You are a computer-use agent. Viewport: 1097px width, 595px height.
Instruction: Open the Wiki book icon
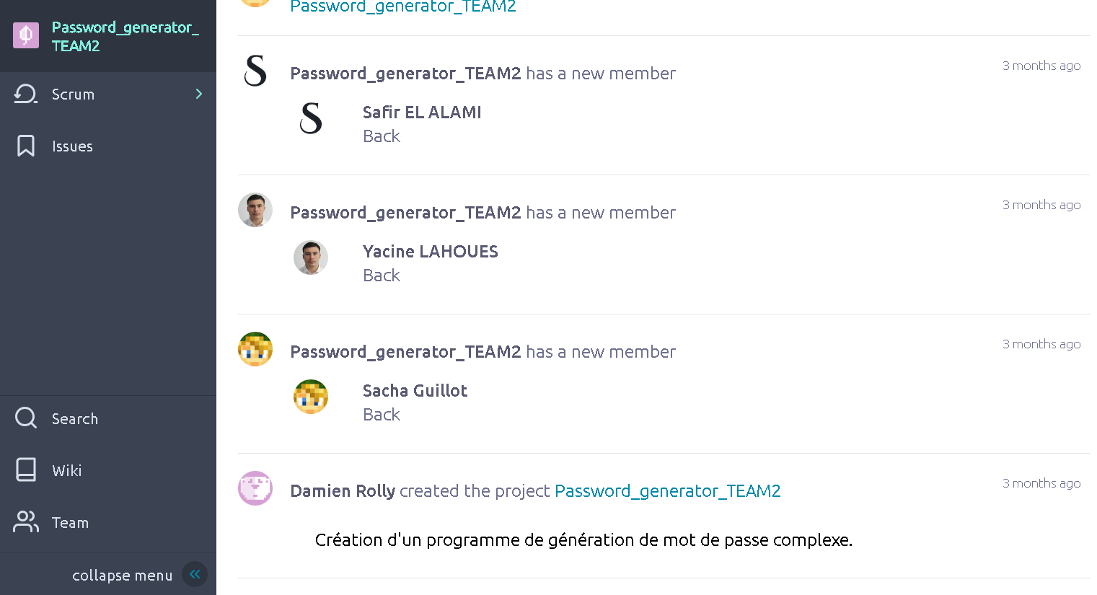click(x=26, y=470)
